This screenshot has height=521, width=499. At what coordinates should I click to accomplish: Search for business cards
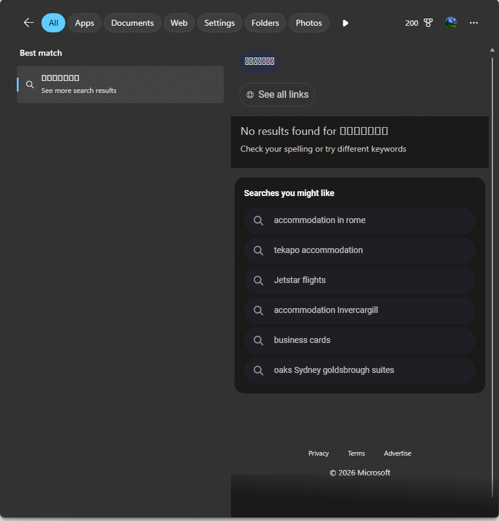[x=360, y=341]
